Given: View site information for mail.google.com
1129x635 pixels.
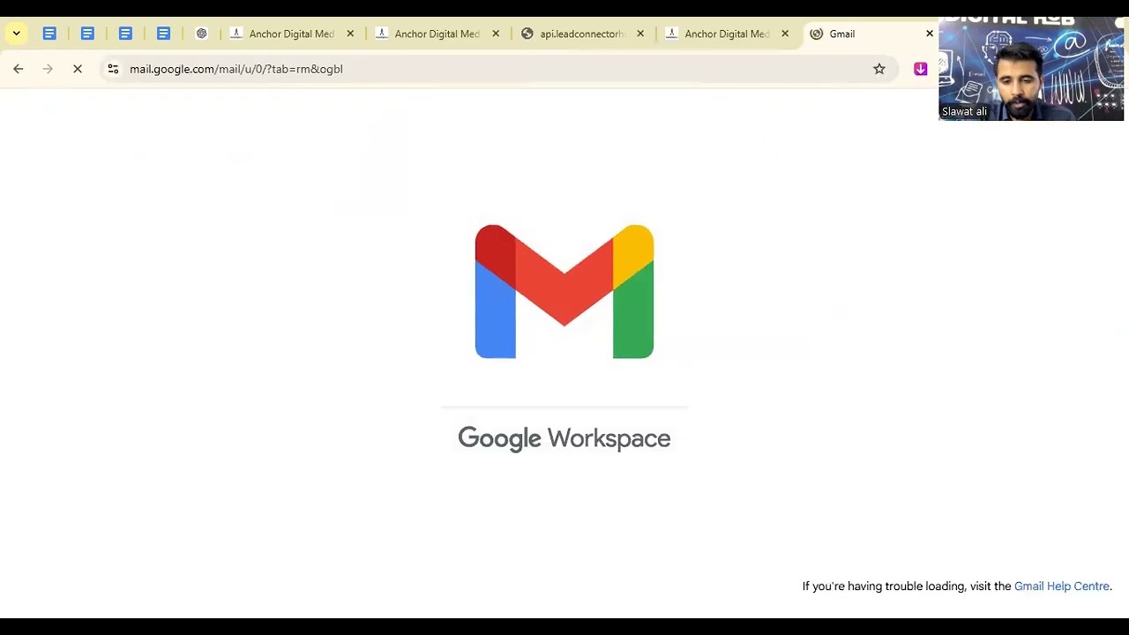Looking at the screenshot, I should 113,69.
